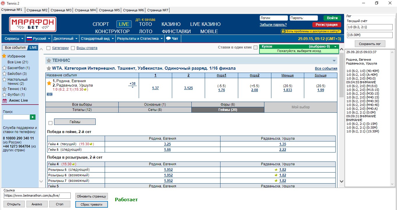
Task: Click the Russian flag language icon
Action: point(29,39)
